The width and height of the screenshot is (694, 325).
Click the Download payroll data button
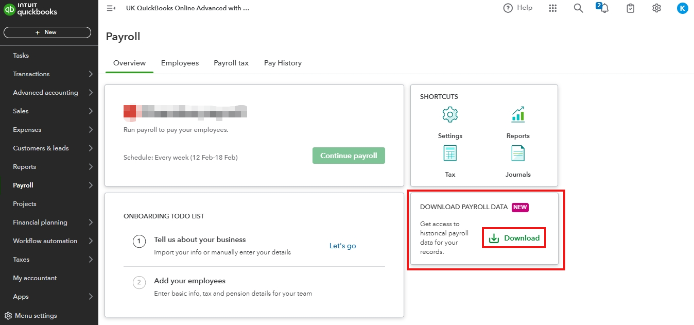[514, 238]
